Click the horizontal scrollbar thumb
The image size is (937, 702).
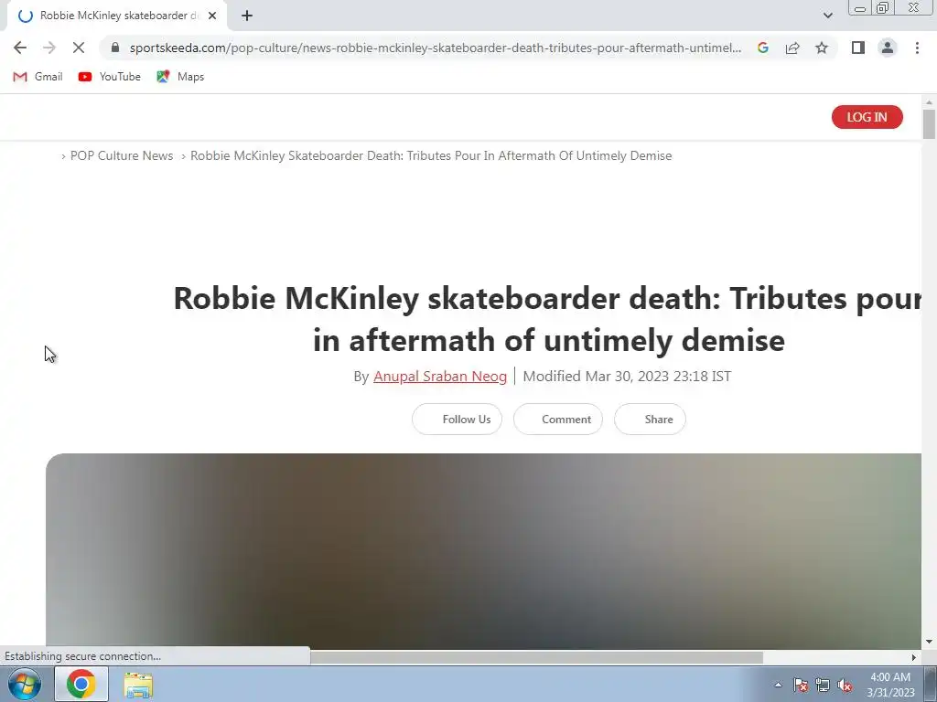tap(536, 657)
